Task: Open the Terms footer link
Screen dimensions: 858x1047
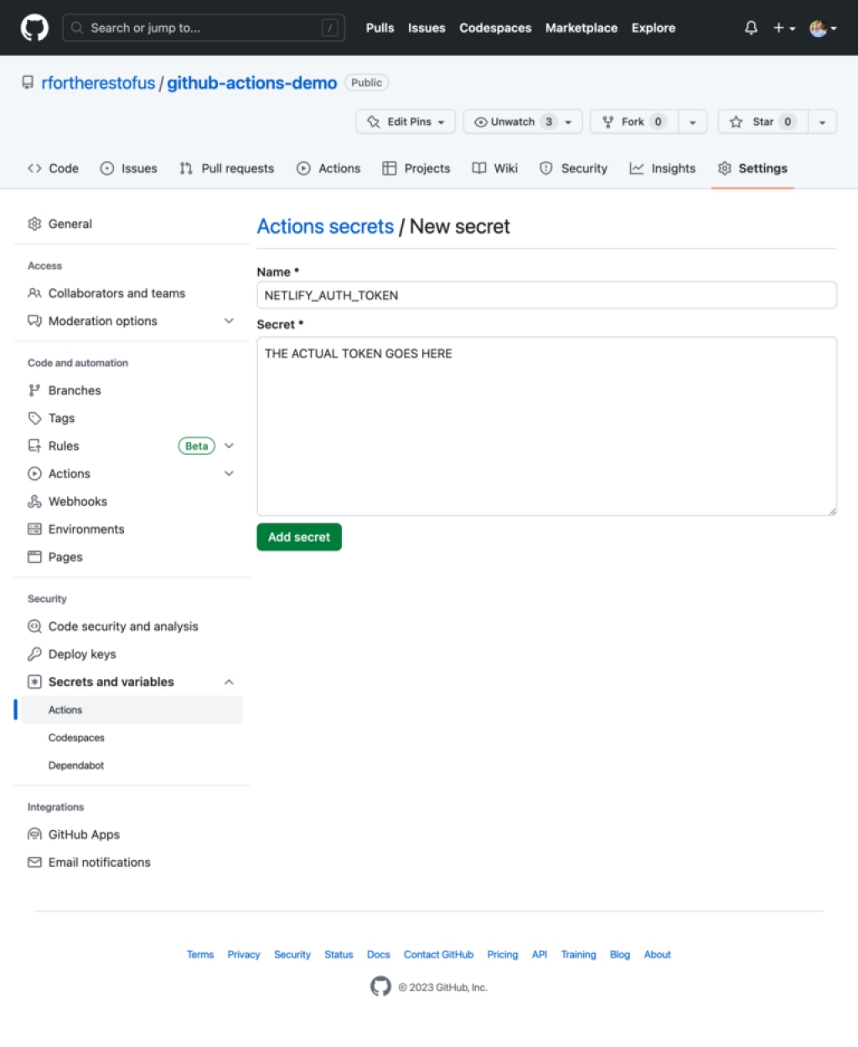Action: (200, 954)
